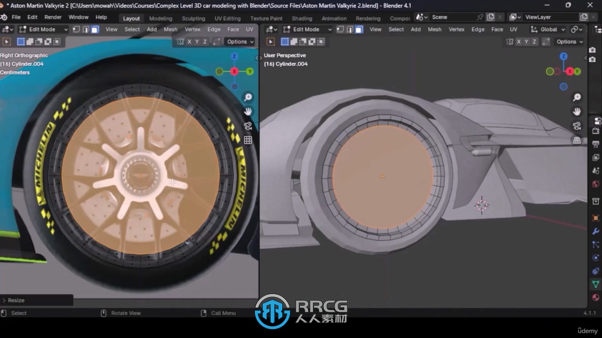Open Global transform orientation dropdown
Screen dimensions: 602x338
(x=548, y=29)
